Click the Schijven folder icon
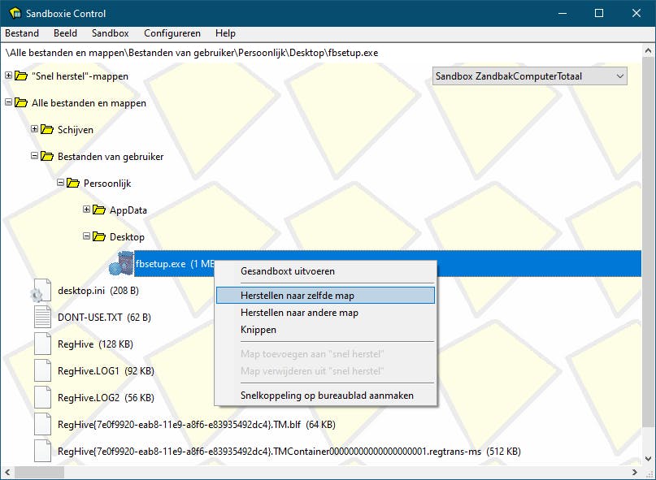The width and height of the screenshot is (656, 480). pyautogui.click(x=47, y=129)
